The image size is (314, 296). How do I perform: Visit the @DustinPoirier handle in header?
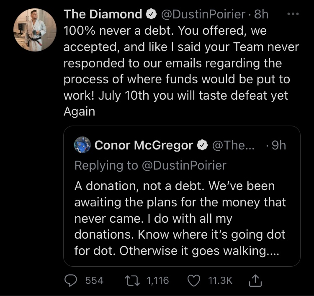coord(203,14)
